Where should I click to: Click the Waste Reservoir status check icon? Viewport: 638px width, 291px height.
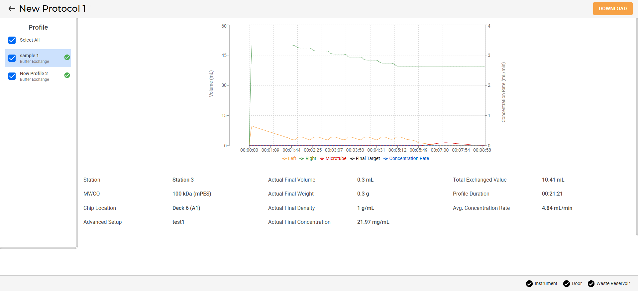pos(591,284)
